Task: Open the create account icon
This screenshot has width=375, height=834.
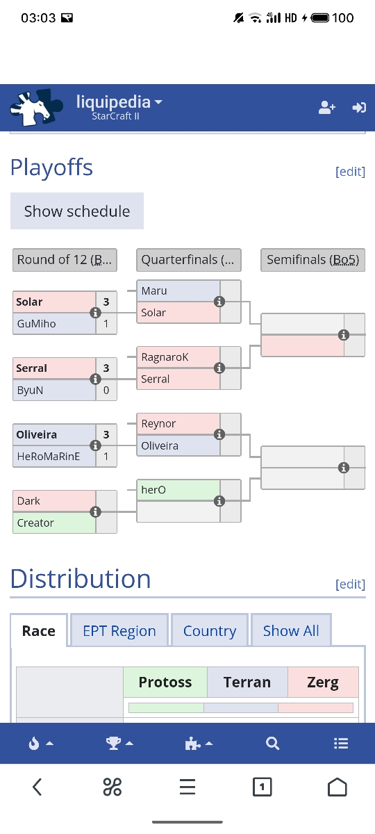Action: coord(327,108)
